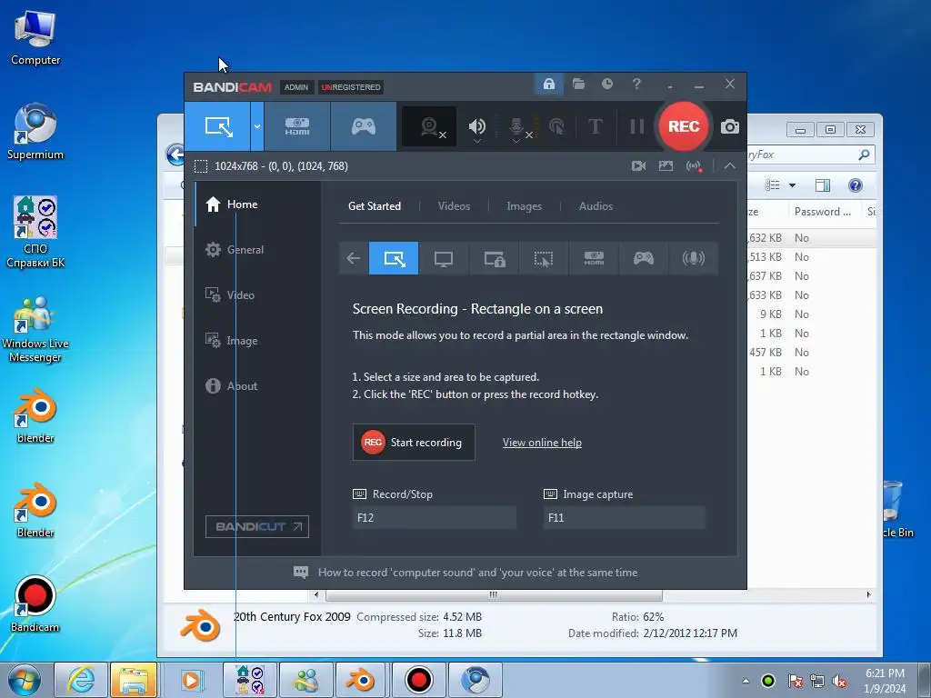Screen dimensions: 931x698
Task: Select the Windows Live Messenger desktop icon
Action: (35, 329)
